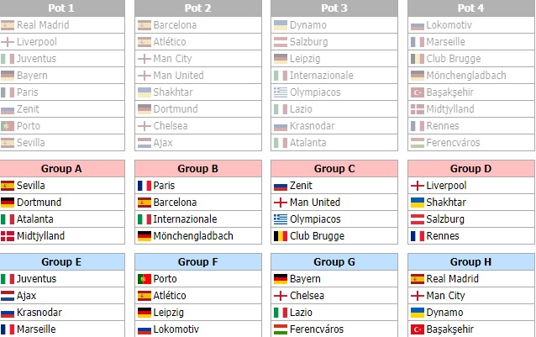Click the Turkey flag next to Başakşehir in Group H
Image resolution: width=536 pixels, height=337 pixels.
pos(418,329)
